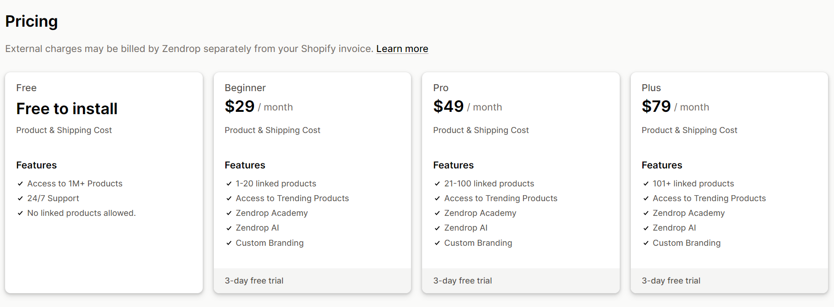Click the checkmark next to Custom Branding in Plus
Viewport: 834px width, 307px height.
(646, 243)
